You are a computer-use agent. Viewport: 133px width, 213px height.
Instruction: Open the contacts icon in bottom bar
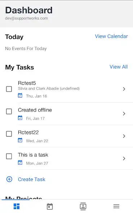(x=83, y=207)
